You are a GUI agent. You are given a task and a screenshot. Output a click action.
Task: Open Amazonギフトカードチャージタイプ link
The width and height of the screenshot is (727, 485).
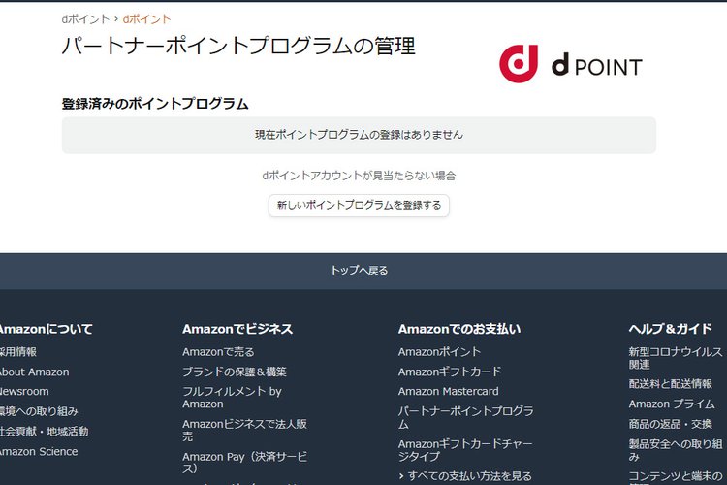coord(465,450)
